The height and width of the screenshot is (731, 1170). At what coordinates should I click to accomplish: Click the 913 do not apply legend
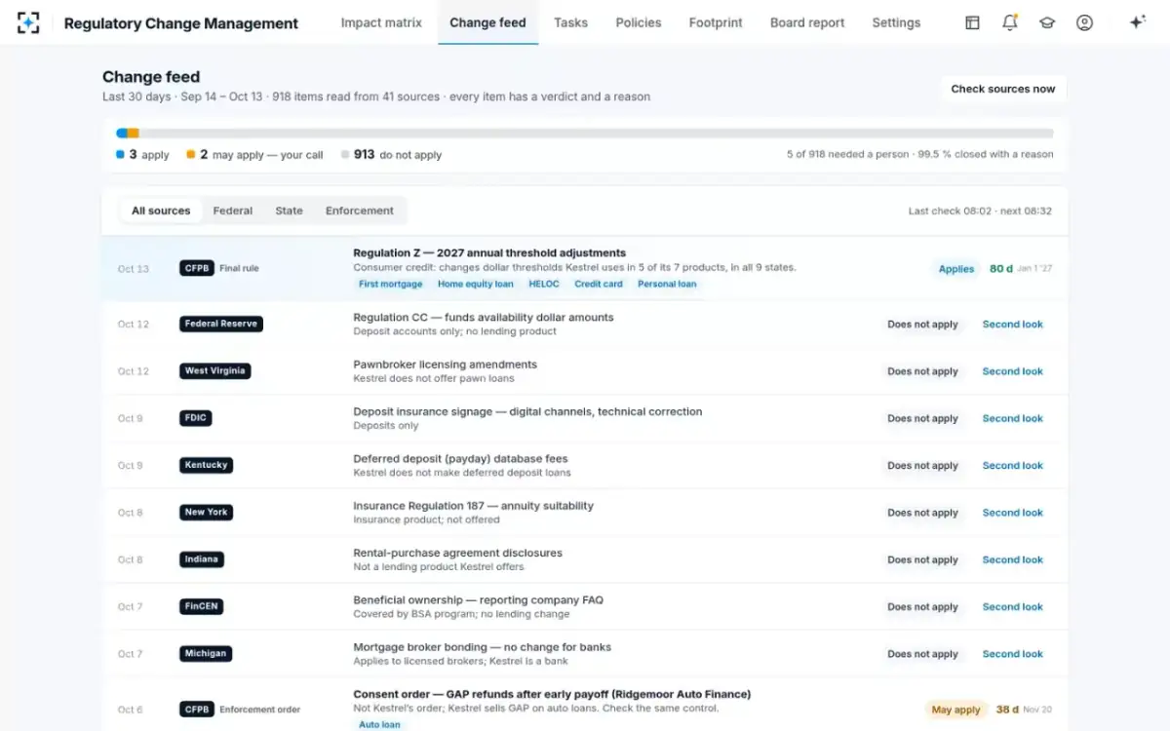click(x=391, y=154)
